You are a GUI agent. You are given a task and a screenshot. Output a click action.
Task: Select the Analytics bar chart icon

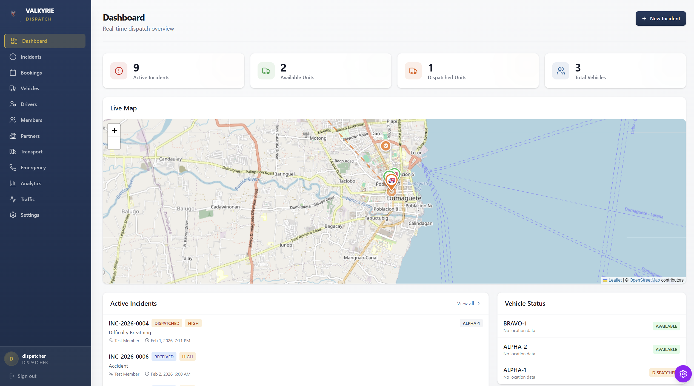13,183
